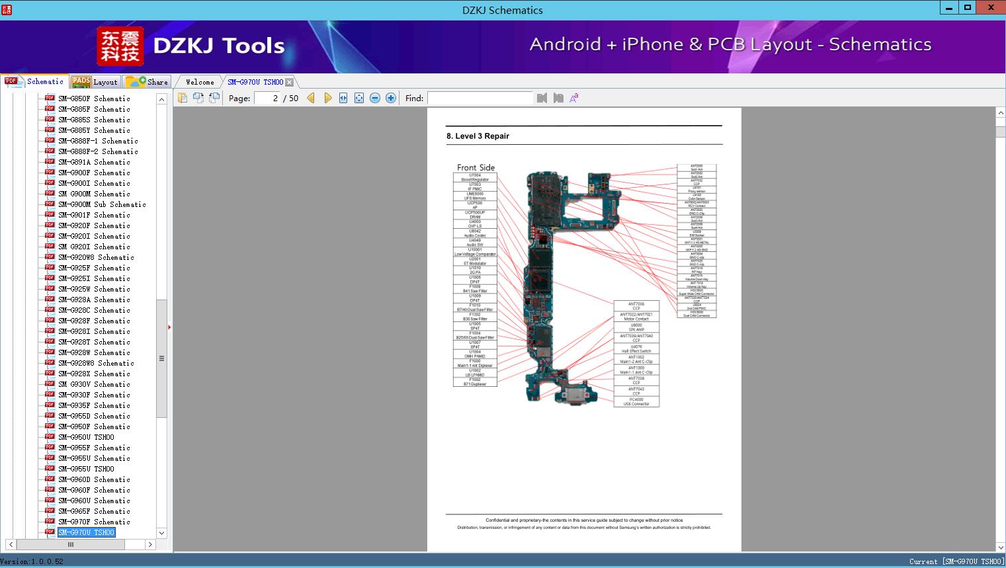This screenshot has width=1006, height=568.
Task: Select the highlighted SM-G970U TSH00 entry
Action: coord(86,532)
